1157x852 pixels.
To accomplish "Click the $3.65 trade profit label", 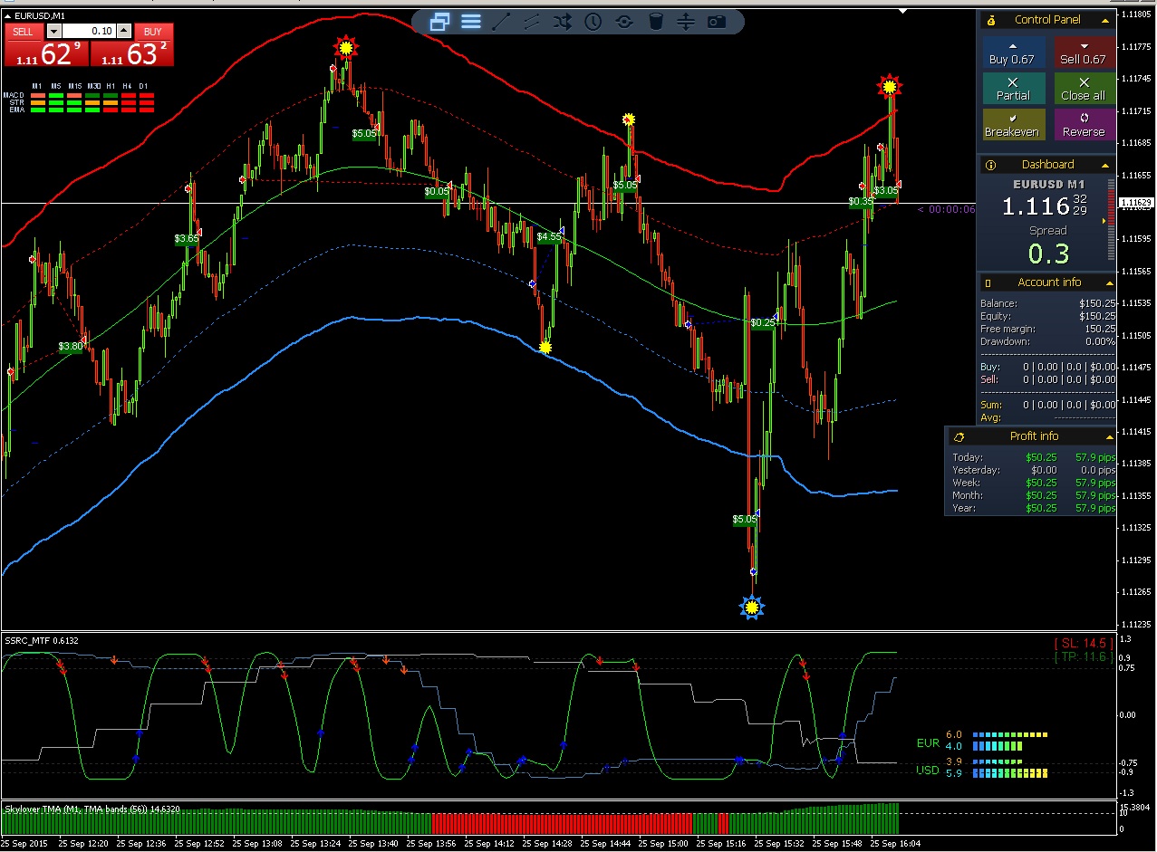I will (x=187, y=239).
